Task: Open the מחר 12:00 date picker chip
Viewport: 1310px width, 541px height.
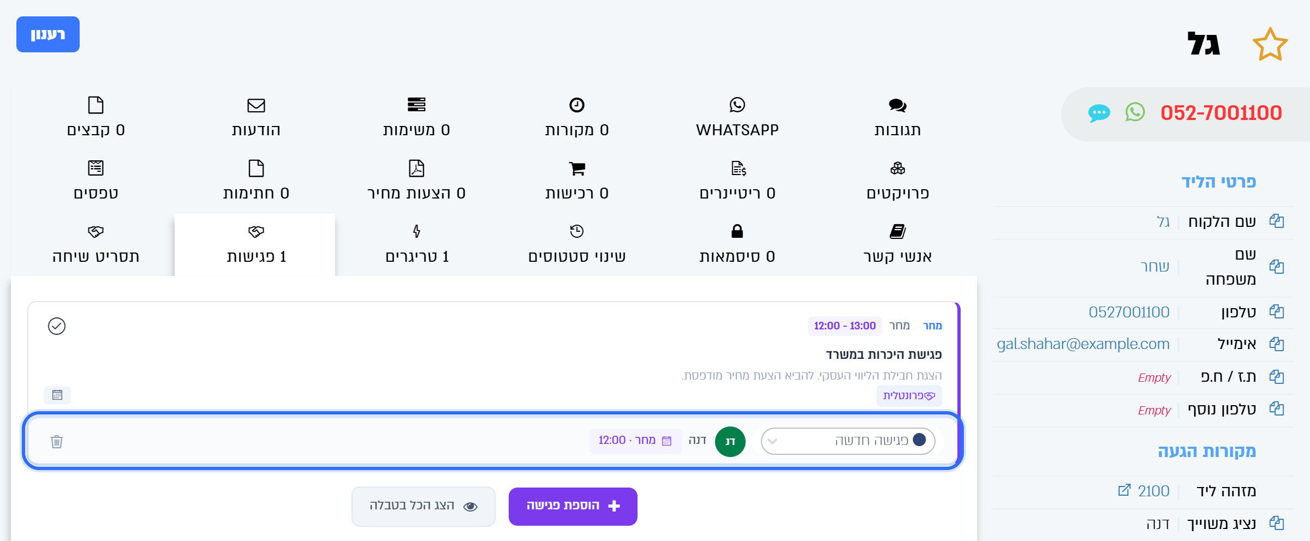Action: pyautogui.click(x=635, y=441)
